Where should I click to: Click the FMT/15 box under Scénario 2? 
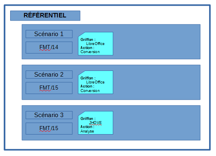[49, 88]
